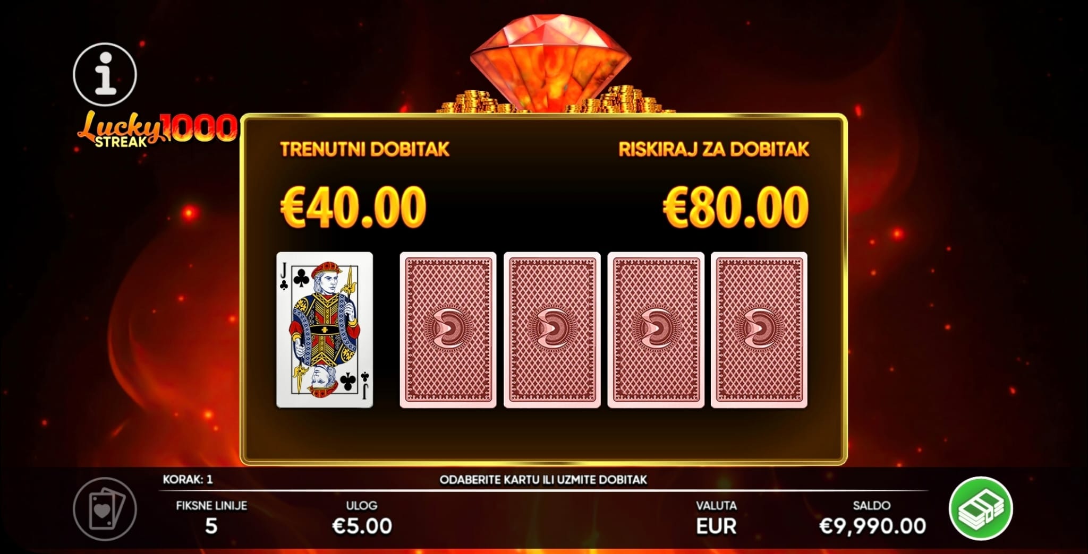Image resolution: width=1088 pixels, height=554 pixels.
Task: Pick the first face-down card
Action: (x=448, y=330)
